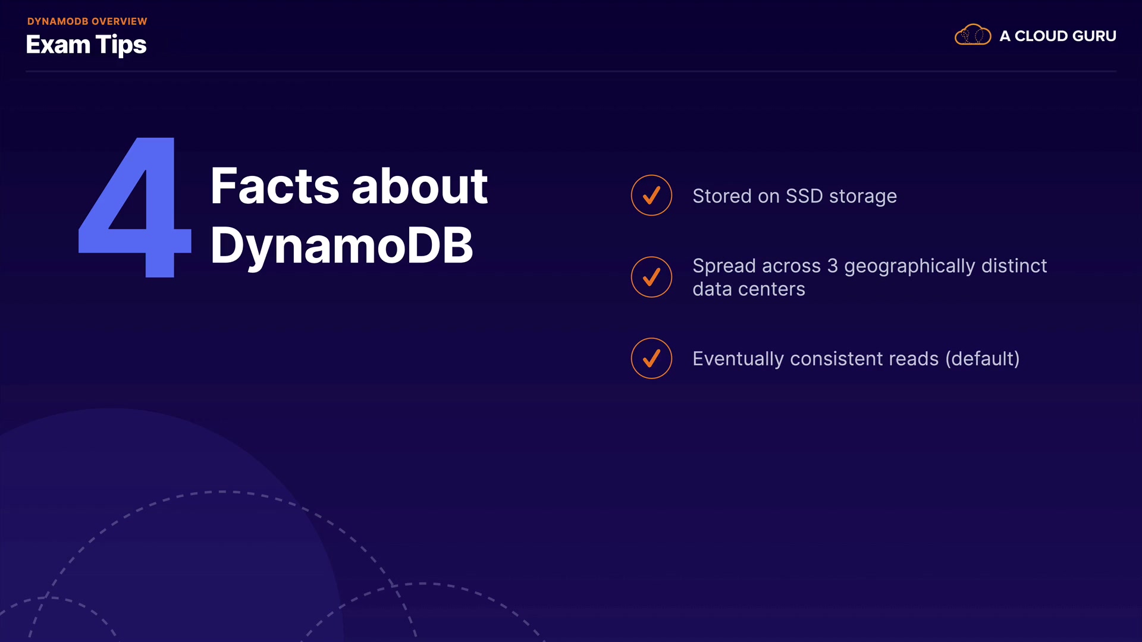The width and height of the screenshot is (1142, 642).
Task: Select the 'Facts about' heading line
Action: (x=349, y=186)
